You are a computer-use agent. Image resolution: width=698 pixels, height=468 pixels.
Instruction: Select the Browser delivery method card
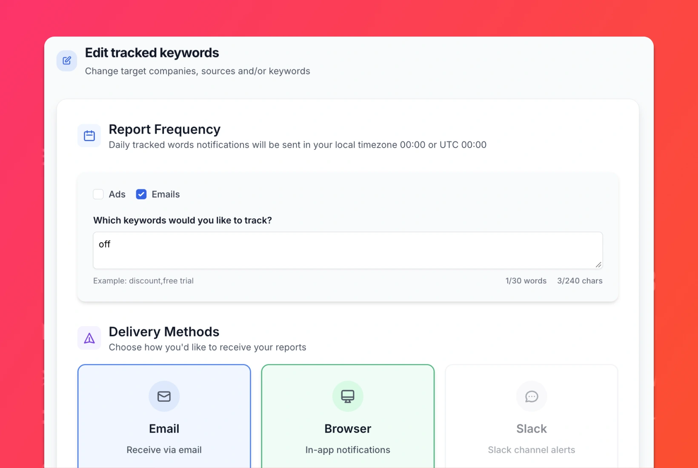[348, 416]
